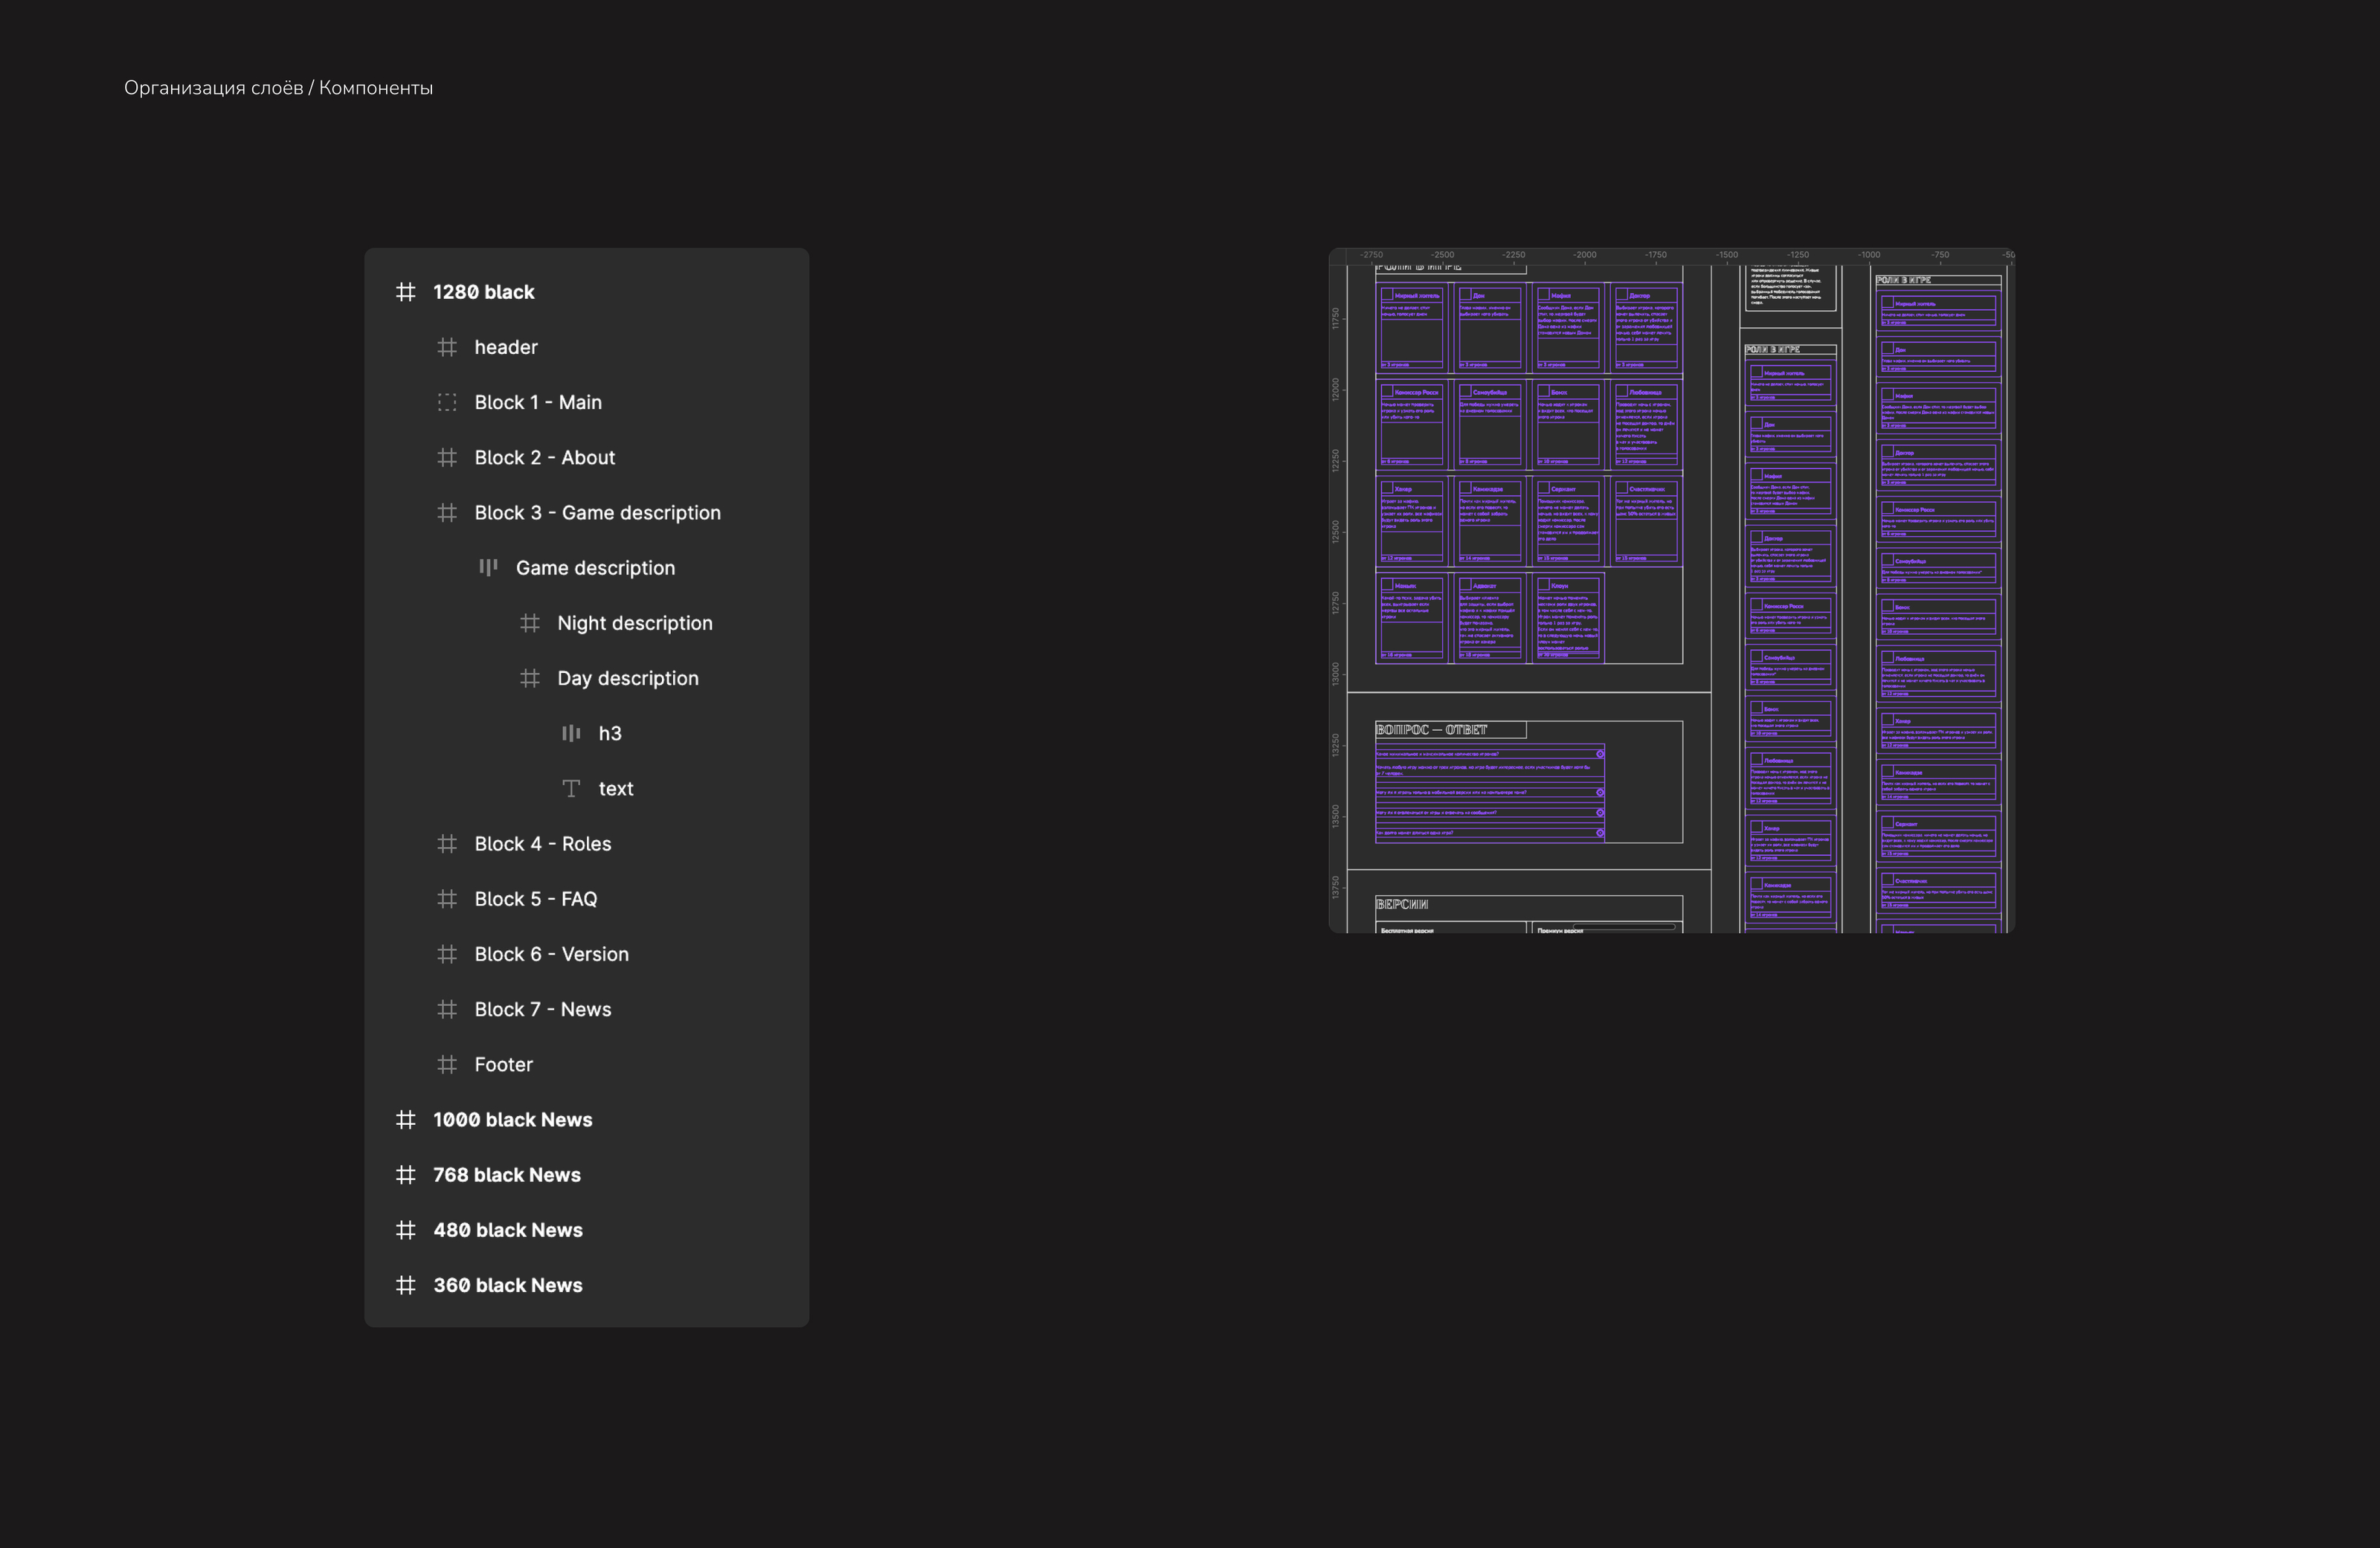This screenshot has height=1548, width=2380.
Task: Select the 480 black News frame
Action: click(x=507, y=1230)
